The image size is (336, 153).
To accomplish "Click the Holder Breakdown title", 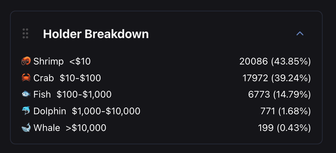I will click(x=96, y=34).
